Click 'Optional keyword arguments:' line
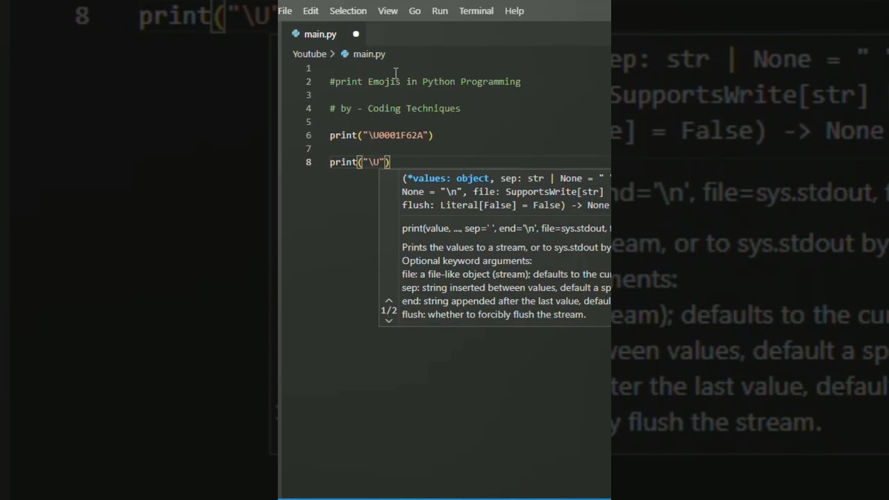Screen dimensions: 889x500 click(467, 261)
